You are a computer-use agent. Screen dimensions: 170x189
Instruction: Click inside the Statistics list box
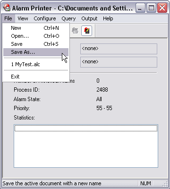tap(86, 146)
